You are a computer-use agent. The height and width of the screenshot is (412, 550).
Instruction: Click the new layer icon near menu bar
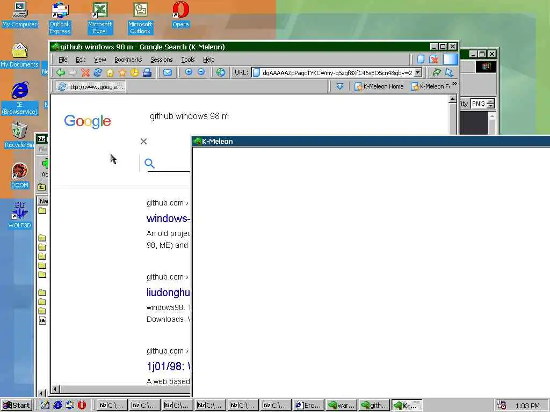(x=421, y=59)
